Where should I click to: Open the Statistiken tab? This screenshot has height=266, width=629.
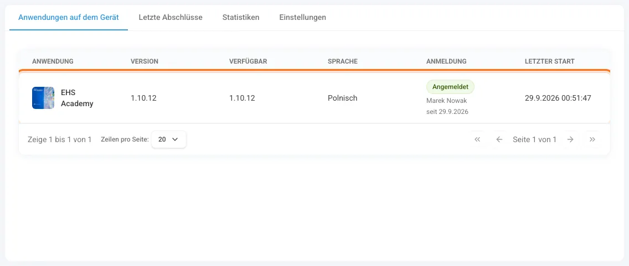pos(241,18)
